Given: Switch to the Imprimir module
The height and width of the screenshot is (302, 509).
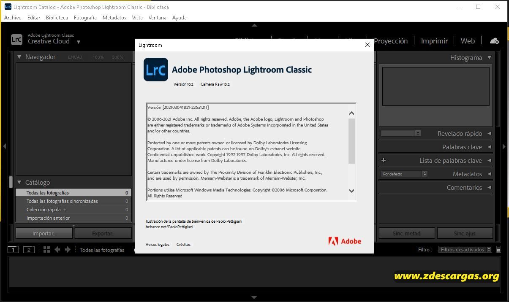Looking at the screenshot, I should coord(434,41).
